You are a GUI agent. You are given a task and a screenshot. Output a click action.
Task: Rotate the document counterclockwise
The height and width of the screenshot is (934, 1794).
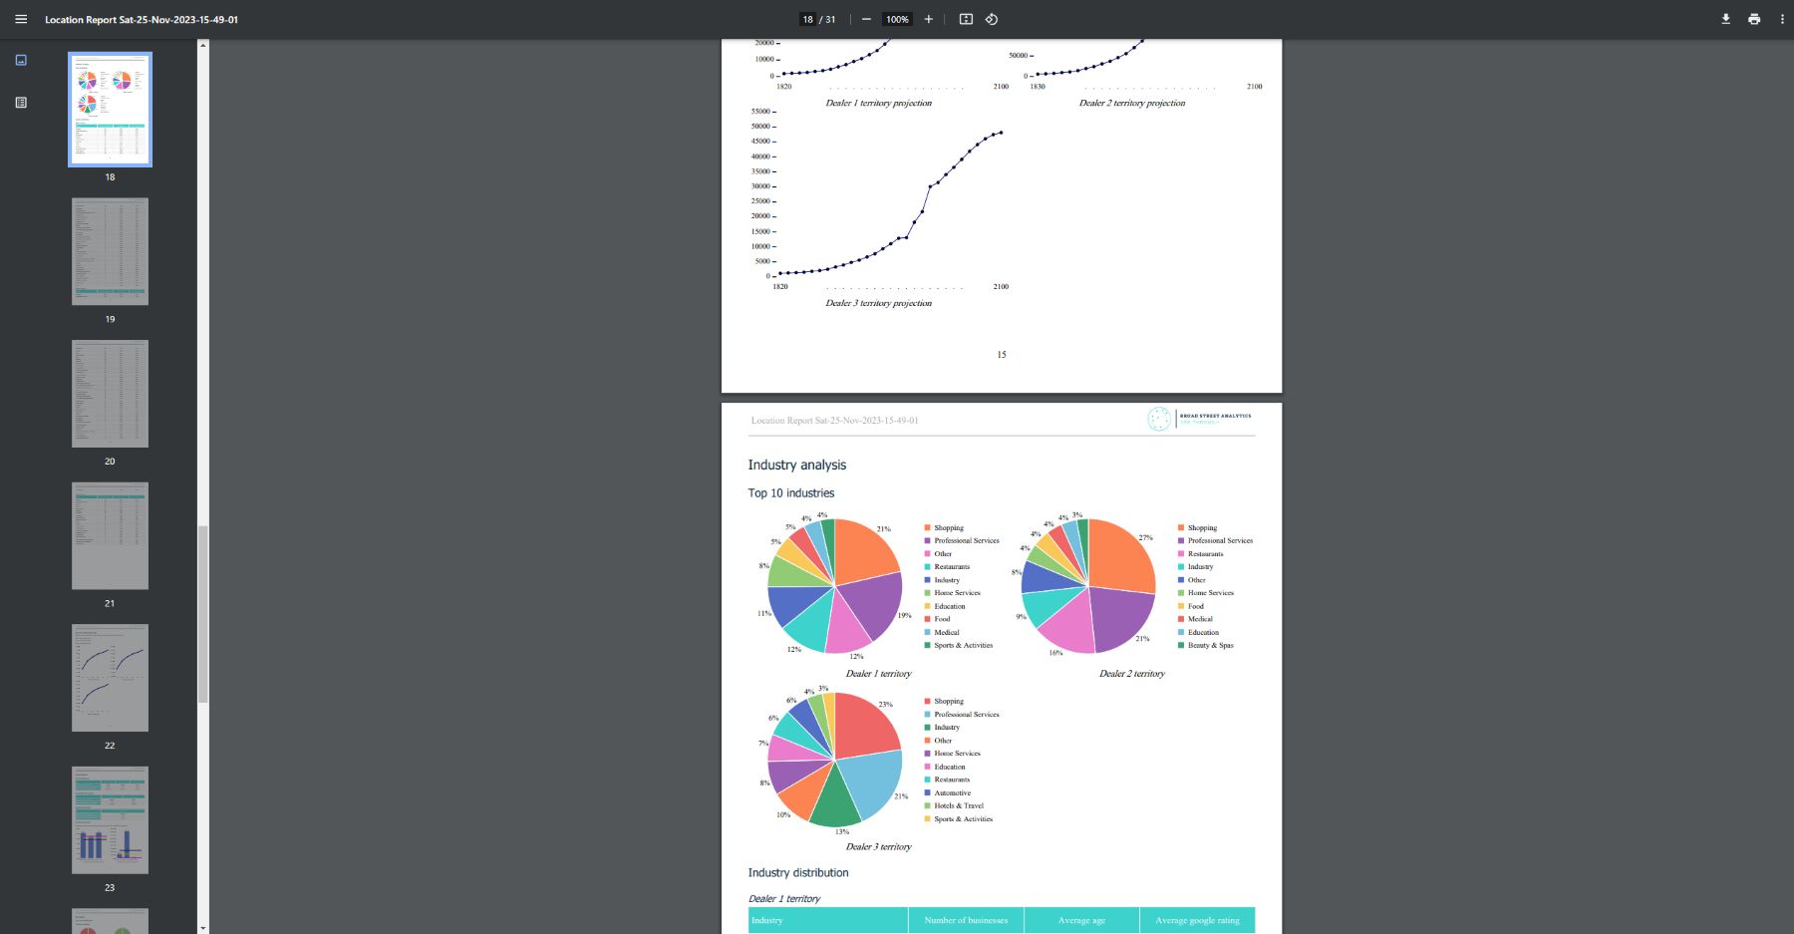(992, 19)
